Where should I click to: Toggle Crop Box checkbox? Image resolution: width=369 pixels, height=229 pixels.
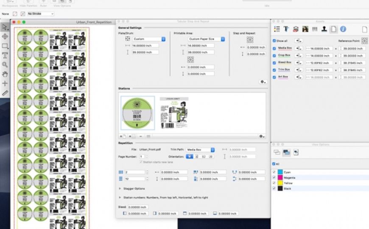coord(274,56)
